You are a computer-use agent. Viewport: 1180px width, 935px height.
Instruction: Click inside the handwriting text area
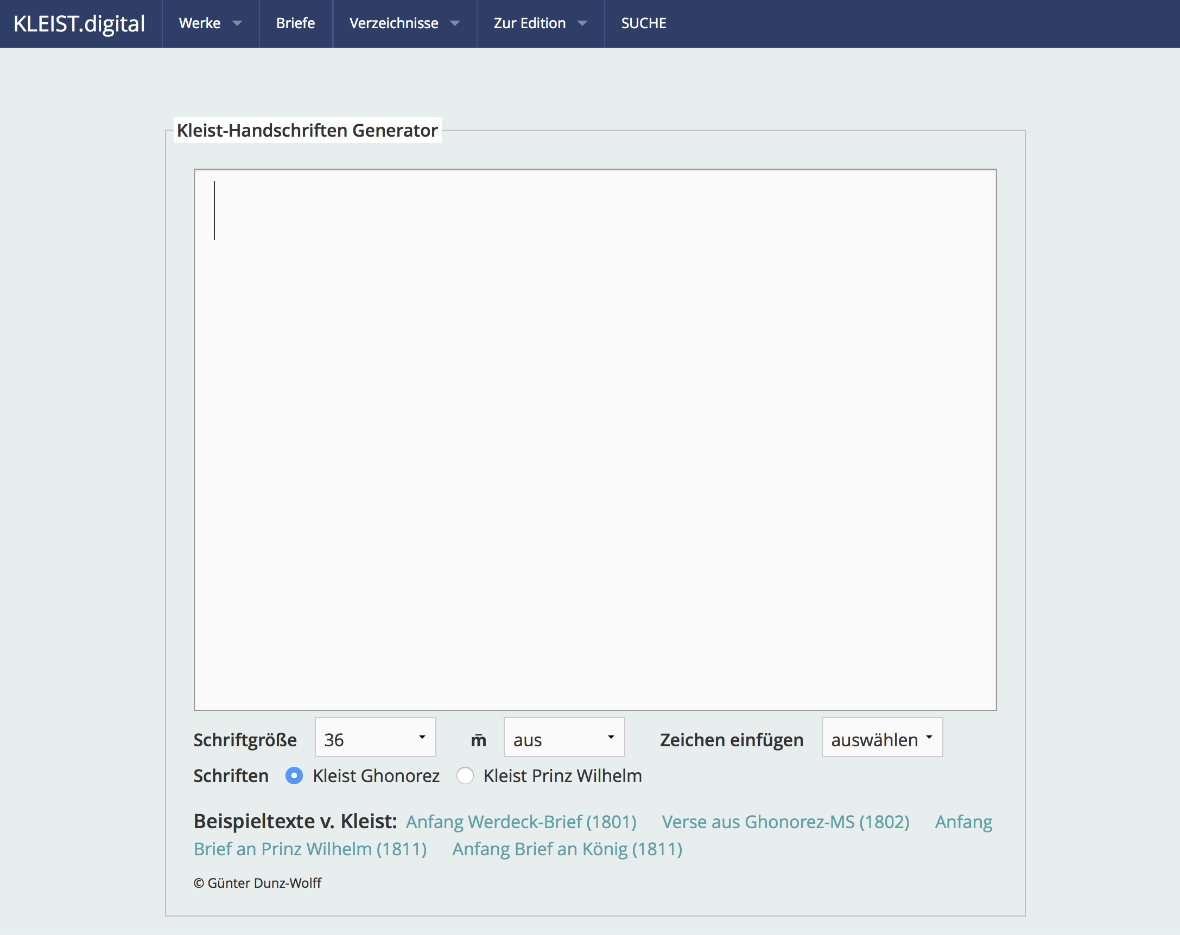click(595, 440)
